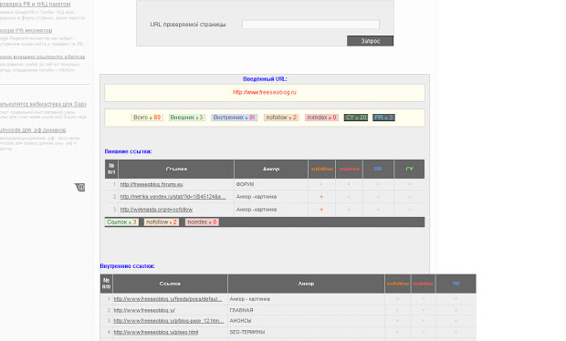This screenshot has height=341, width=566.
Task: Click the Всего total links badge
Action: pos(147,118)
